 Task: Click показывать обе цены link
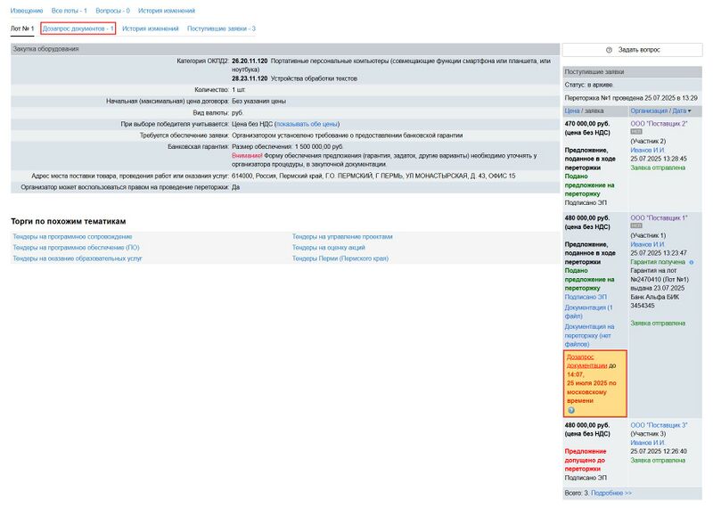(x=307, y=124)
